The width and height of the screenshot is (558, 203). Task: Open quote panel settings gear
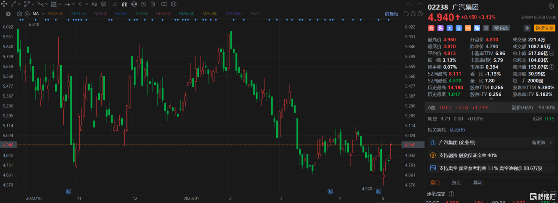click(x=551, y=6)
